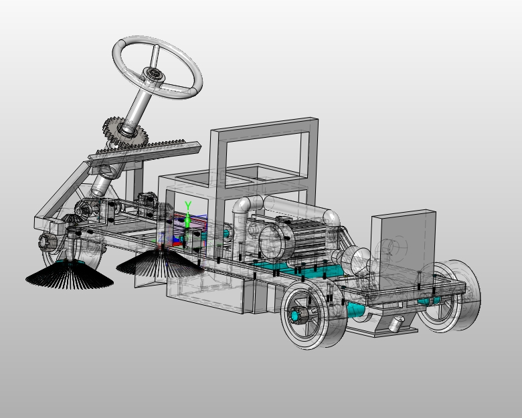The height and width of the screenshot is (418, 522).
Task: Select the leftmost front sweeper brush
Action: [x=69, y=274]
